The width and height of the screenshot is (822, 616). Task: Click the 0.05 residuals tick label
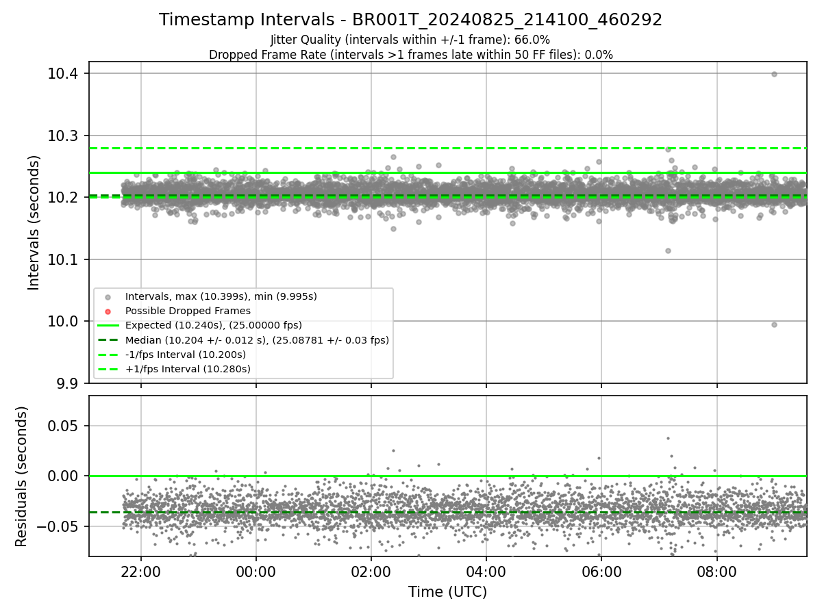(62, 426)
